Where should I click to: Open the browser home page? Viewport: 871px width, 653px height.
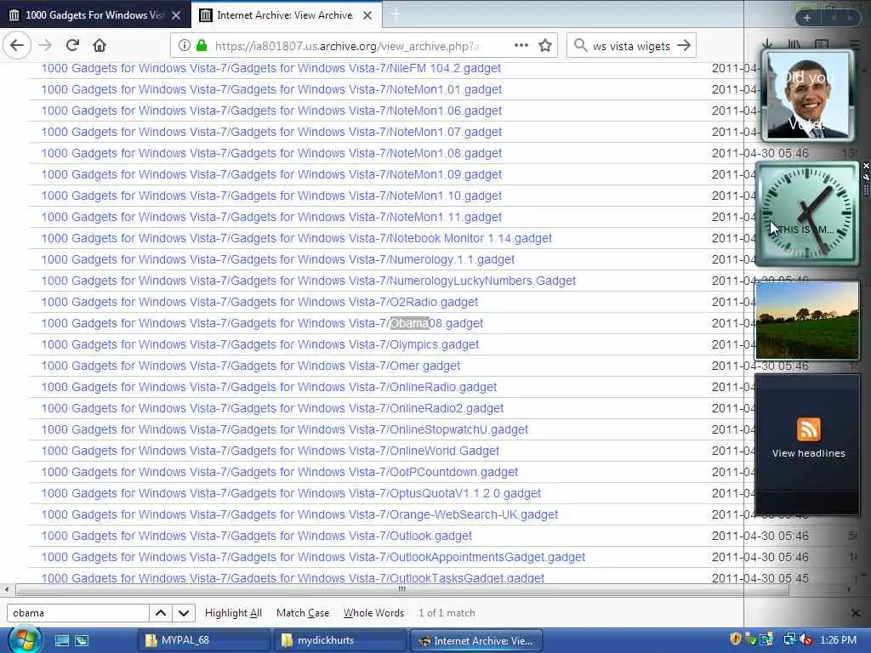pos(100,46)
